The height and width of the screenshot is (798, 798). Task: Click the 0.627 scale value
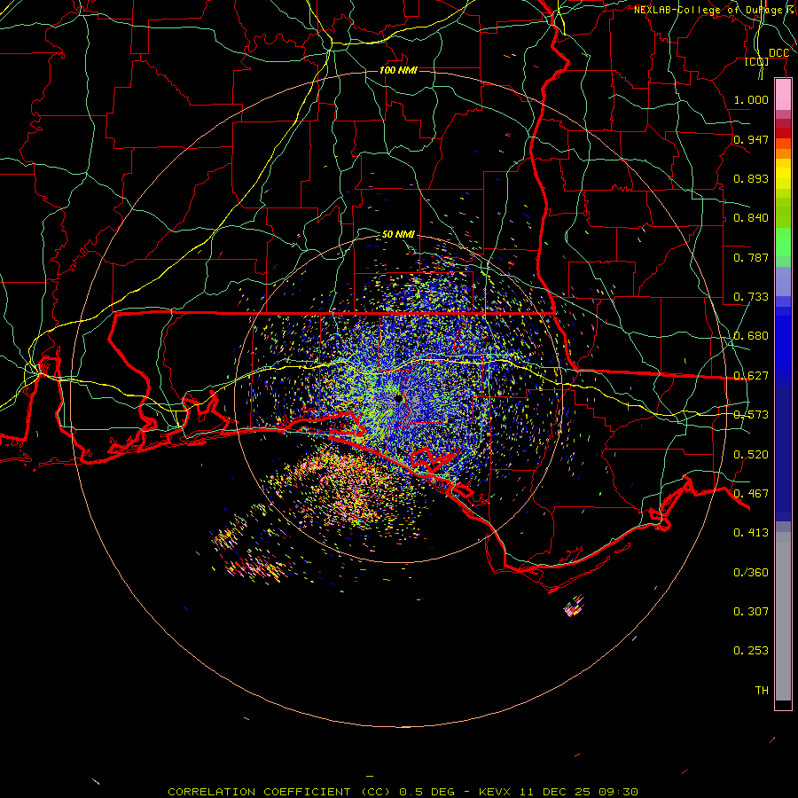[x=751, y=376]
